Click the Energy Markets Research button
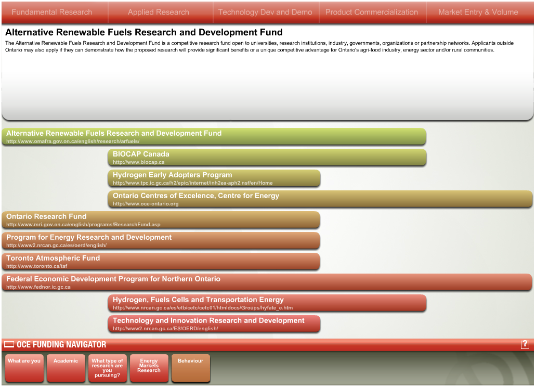Screen dimensions: 536x388 coord(149,368)
